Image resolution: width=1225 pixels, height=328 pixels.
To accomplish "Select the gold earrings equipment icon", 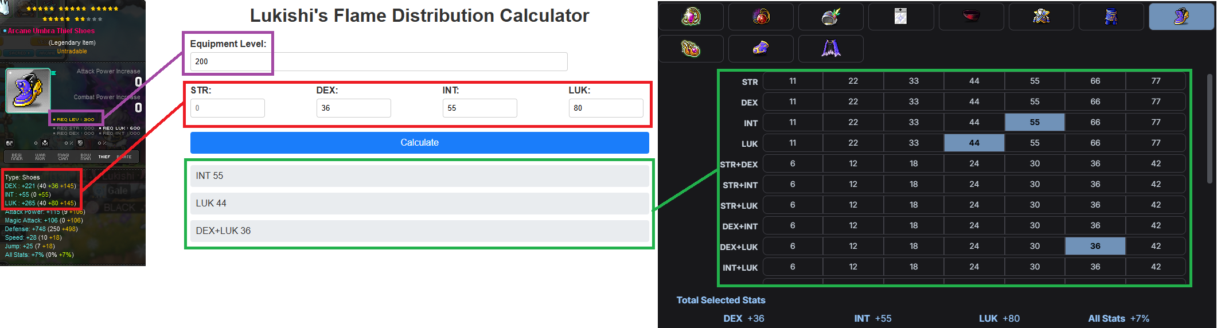I will point(690,49).
